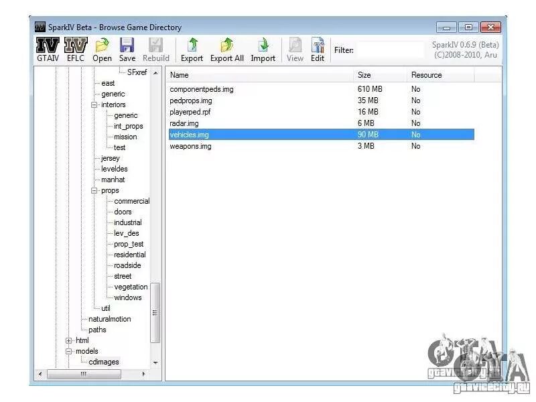Export the selected file

coord(192,50)
